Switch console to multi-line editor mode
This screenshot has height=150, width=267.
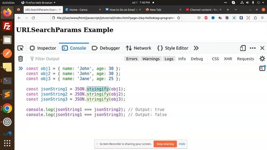tap(262, 68)
